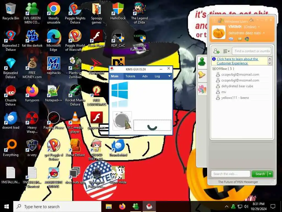Image resolution: width=282 pixels, height=212 pixels.
Task: Open the Spoopy games folder
Action: point(97,13)
